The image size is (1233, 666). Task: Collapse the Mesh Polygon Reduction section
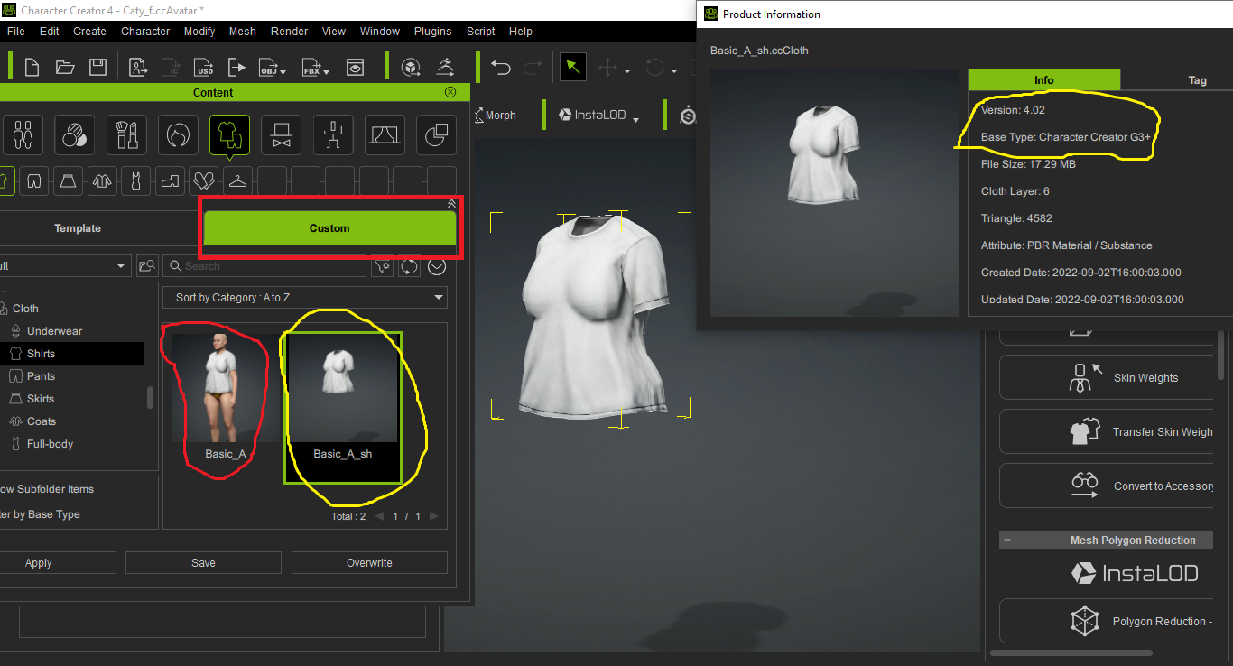pos(1007,541)
